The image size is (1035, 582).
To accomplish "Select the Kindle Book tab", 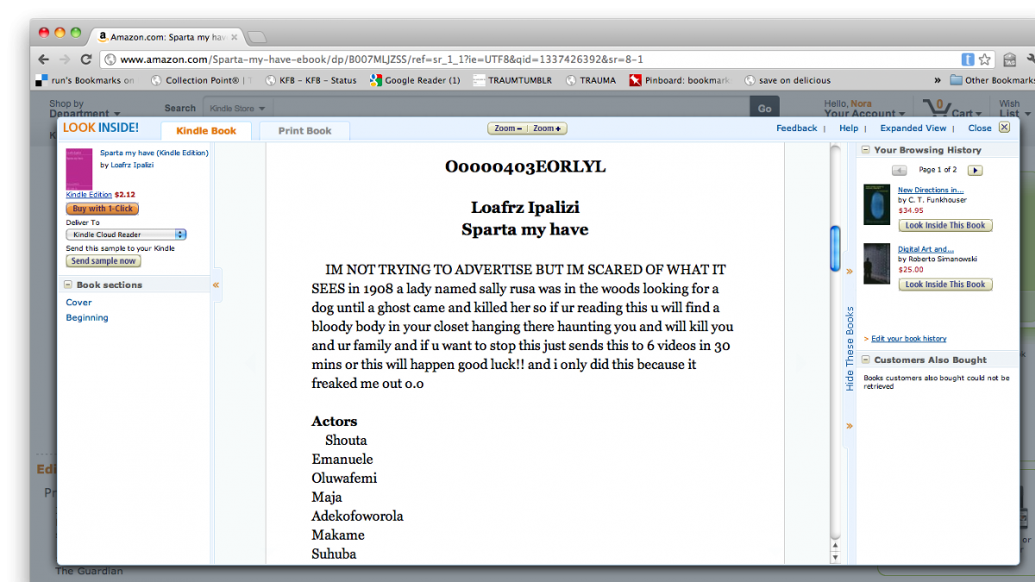I will [x=206, y=131].
